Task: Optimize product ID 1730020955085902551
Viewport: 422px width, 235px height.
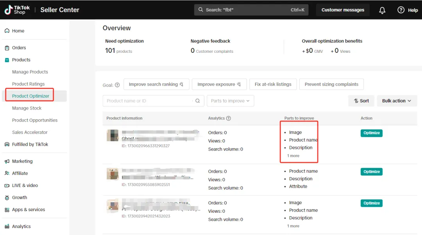Action: pos(372,172)
